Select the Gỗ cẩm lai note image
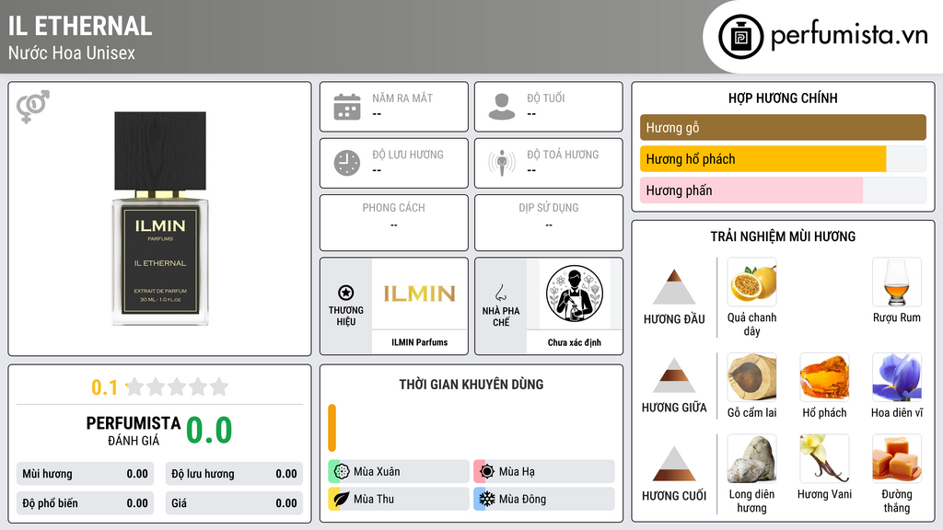Image resolution: width=943 pixels, height=530 pixels. (751, 377)
